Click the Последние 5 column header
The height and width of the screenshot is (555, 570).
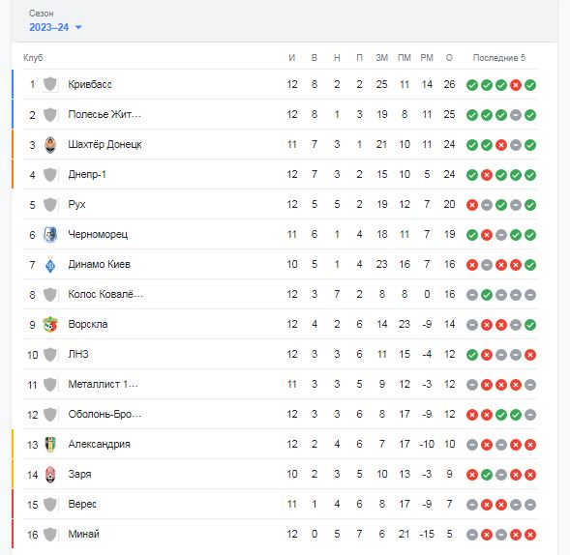click(498, 58)
